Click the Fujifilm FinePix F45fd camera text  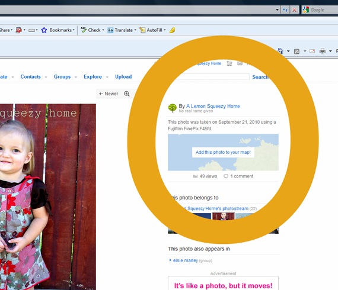(190, 128)
